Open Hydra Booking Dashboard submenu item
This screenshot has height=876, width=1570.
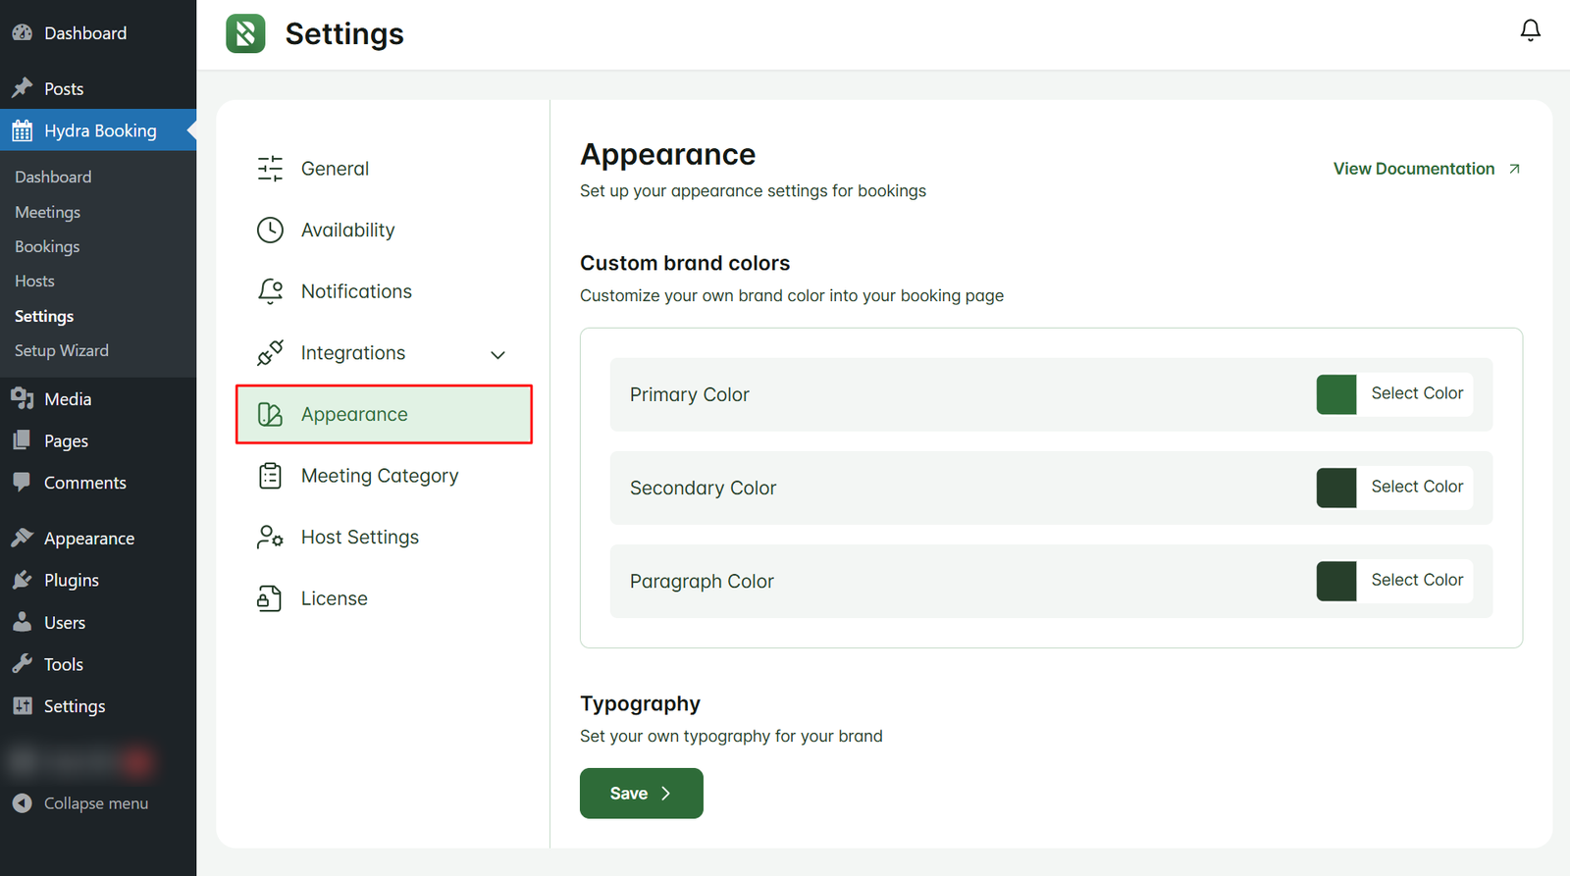click(53, 177)
